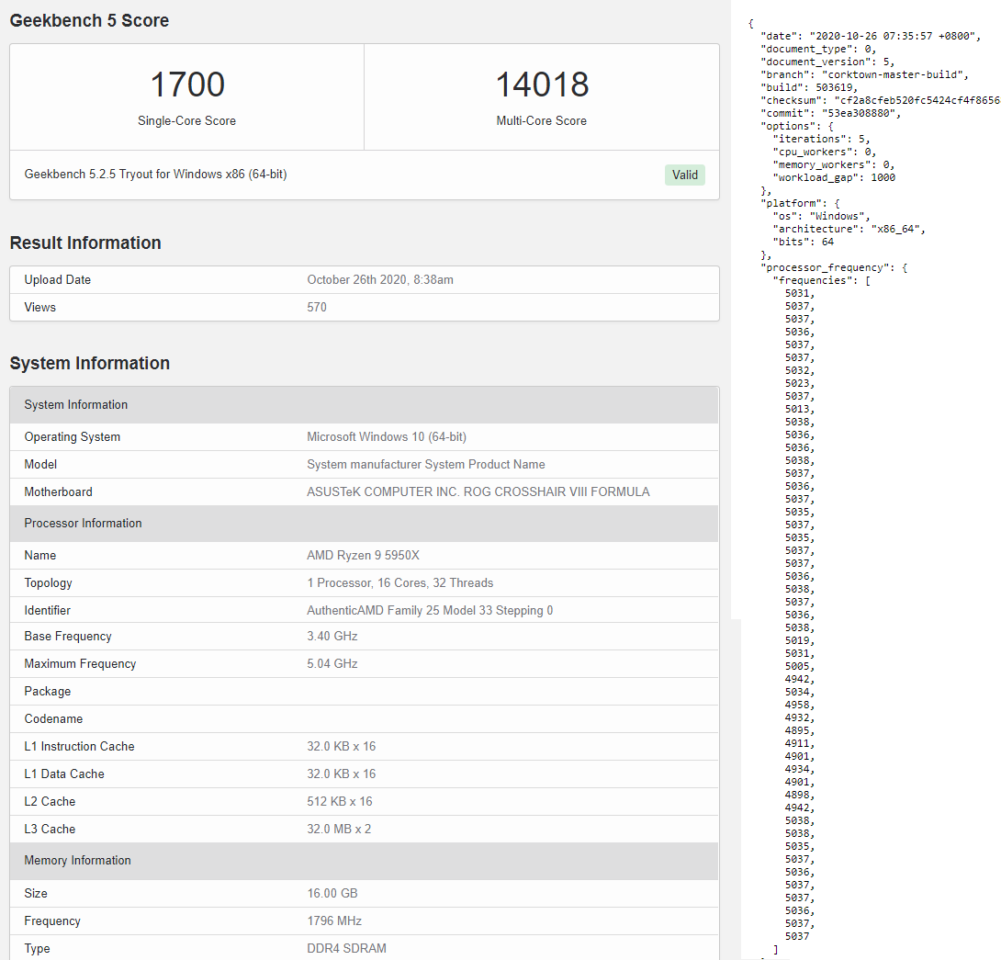Click the gray System Information table header

tap(364, 405)
